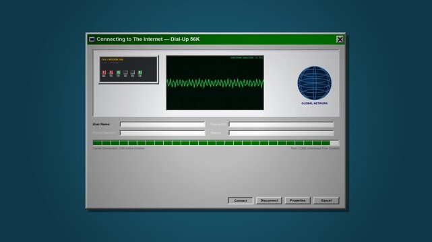Click the Status field

click(281, 132)
